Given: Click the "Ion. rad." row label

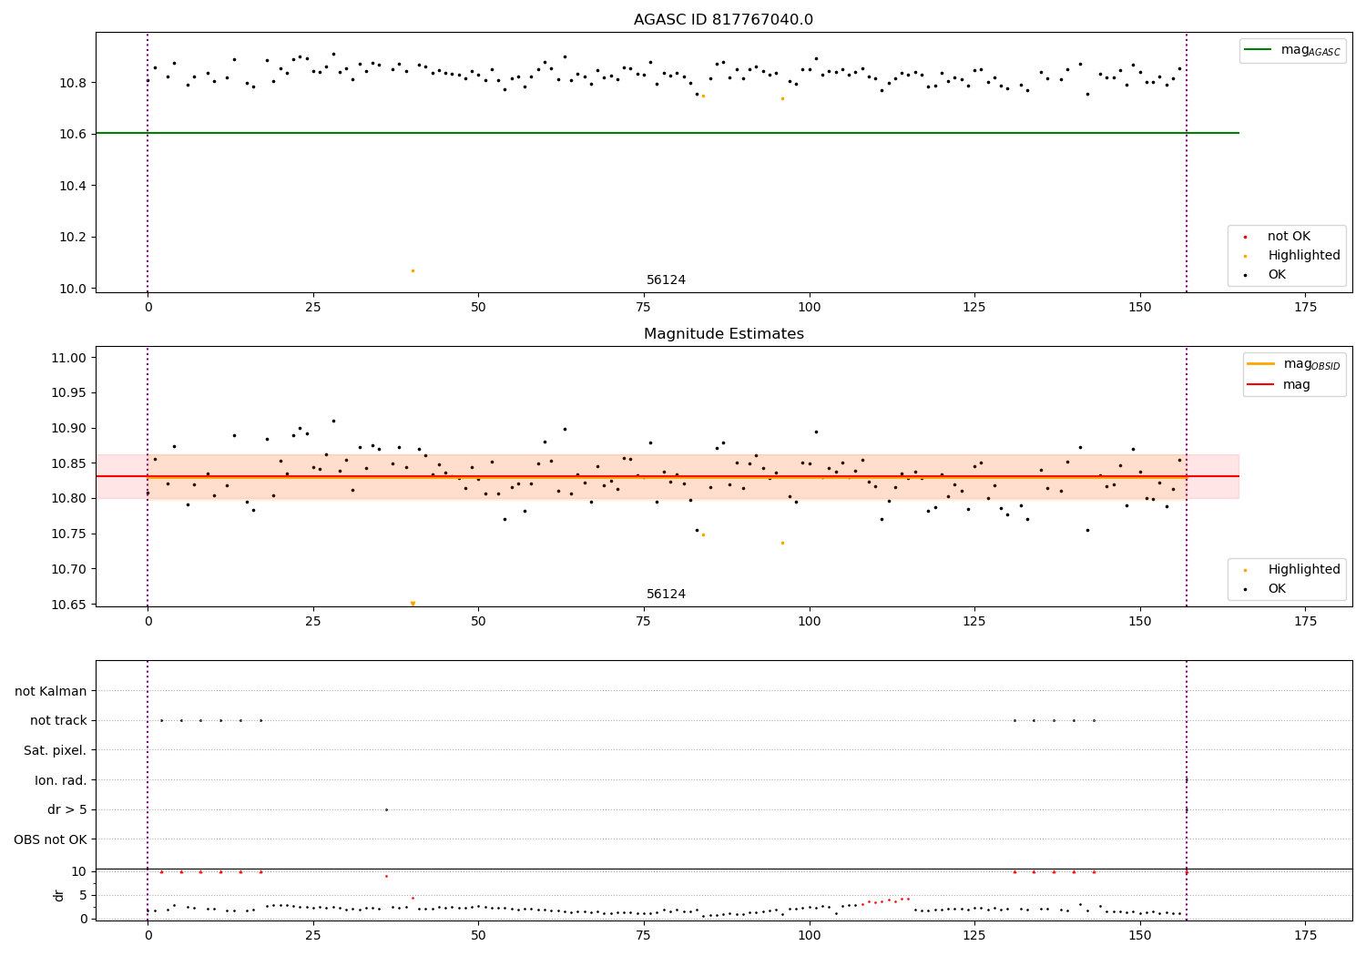Looking at the screenshot, I should coord(61,780).
